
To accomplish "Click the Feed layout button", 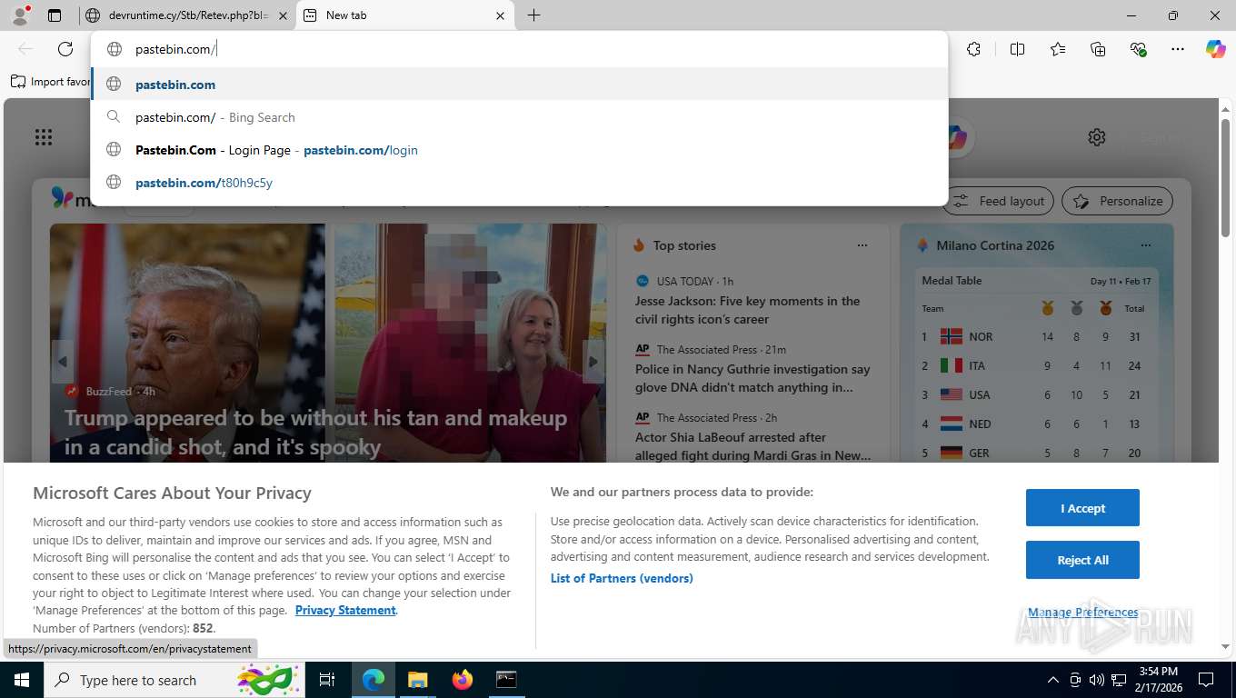I will click(1000, 201).
